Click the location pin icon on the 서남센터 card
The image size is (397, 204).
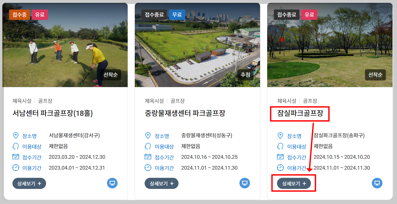pos(16,135)
